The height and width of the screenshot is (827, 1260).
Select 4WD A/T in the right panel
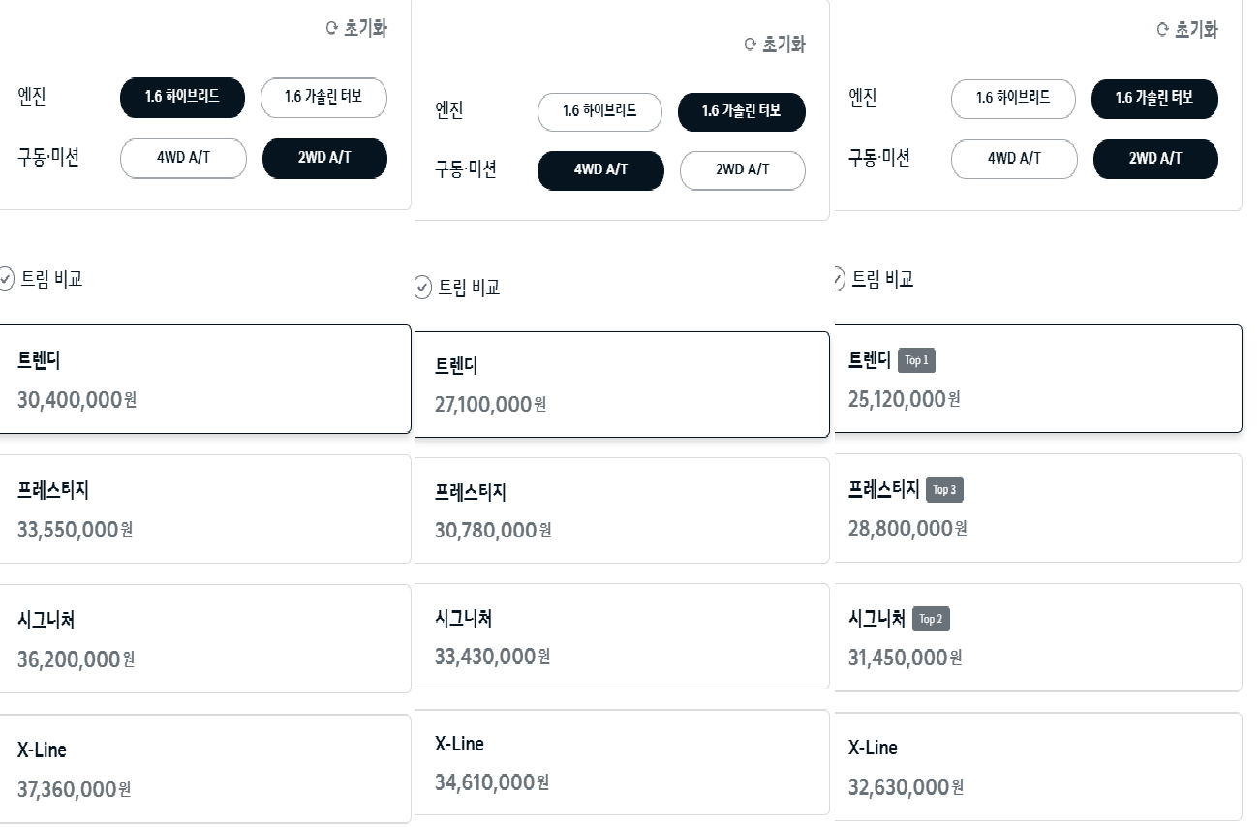[x=1014, y=160]
